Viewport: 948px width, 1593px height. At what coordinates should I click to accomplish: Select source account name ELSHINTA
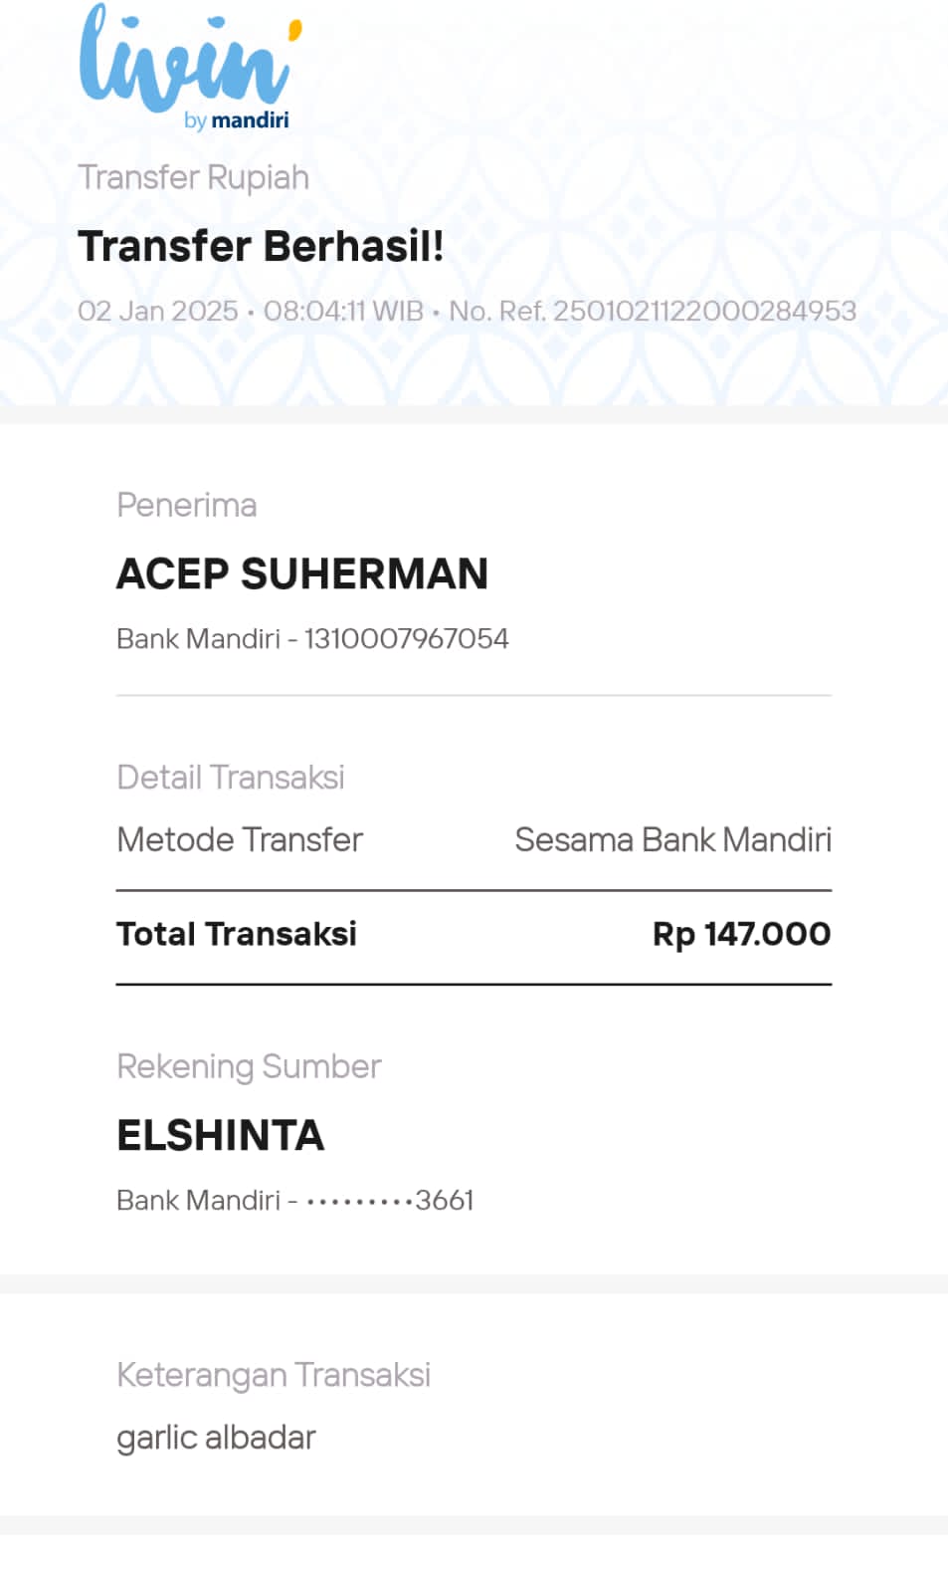[221, 1135]
